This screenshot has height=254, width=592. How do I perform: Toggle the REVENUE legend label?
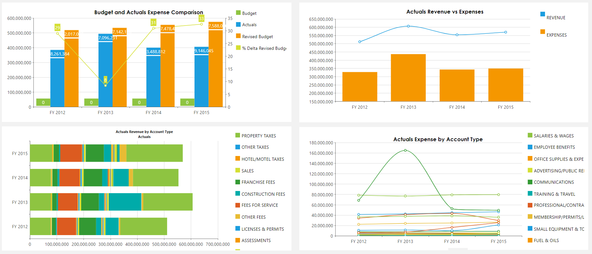(x=556, y=18)
